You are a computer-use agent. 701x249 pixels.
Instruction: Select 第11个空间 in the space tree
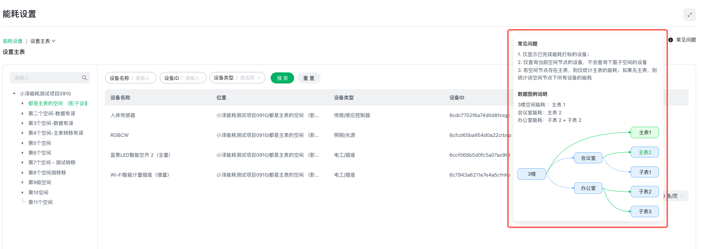click(40, 202)
